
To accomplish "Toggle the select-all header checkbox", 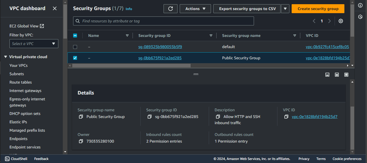I will 75,36.
